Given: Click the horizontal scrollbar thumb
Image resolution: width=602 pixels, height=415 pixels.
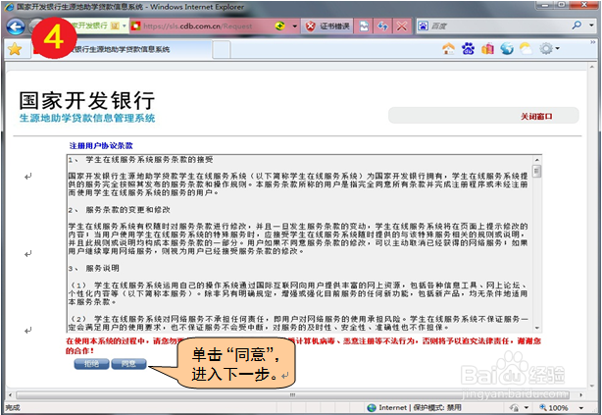Looking at the screenshot, I should (292, 395).
